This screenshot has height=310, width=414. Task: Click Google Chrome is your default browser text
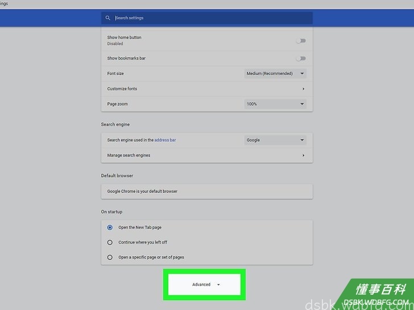tap(142, 191)
